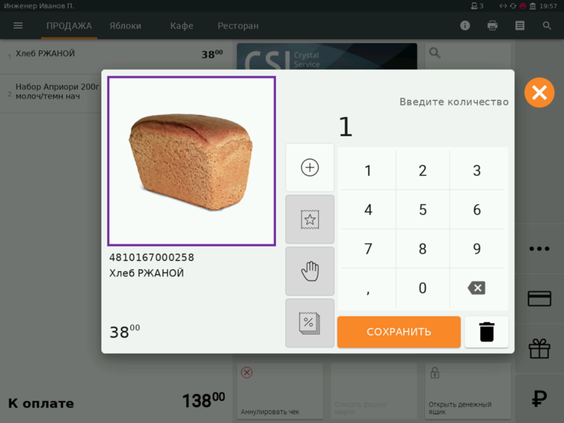Tap the comma key on the keypad
Viewport: 564px width, 423px height.
(x=369, y=288)
